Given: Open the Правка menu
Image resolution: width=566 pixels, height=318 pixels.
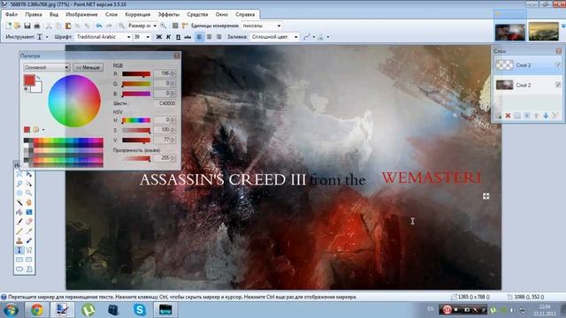Looking at the screenshot, I should tap(34, 14).
